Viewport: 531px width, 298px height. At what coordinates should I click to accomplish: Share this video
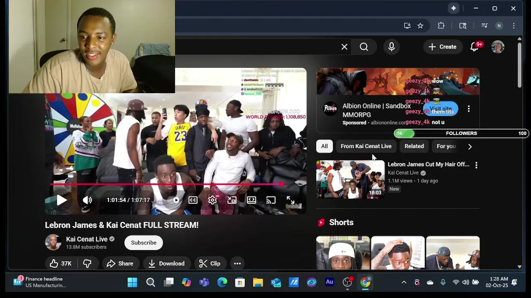click(120, 264)
